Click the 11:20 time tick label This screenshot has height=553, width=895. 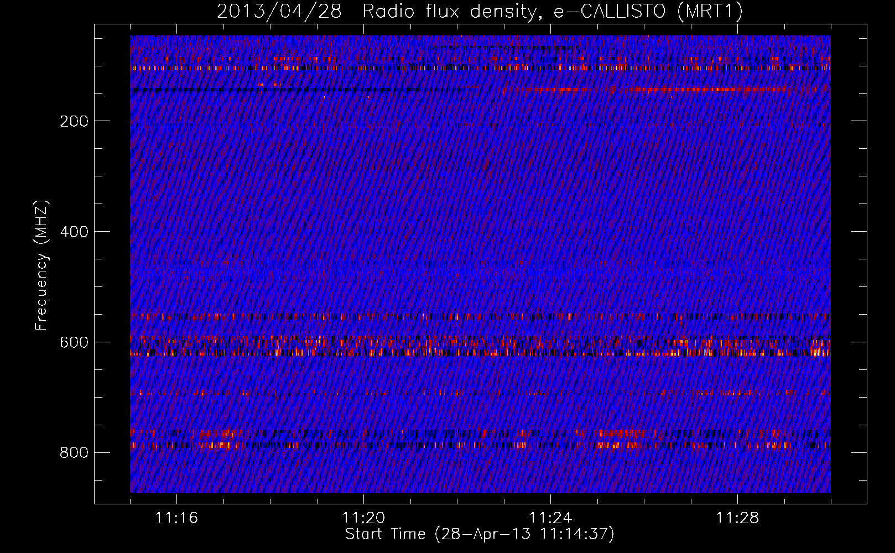pyautogui.click(x=363, y=518)
